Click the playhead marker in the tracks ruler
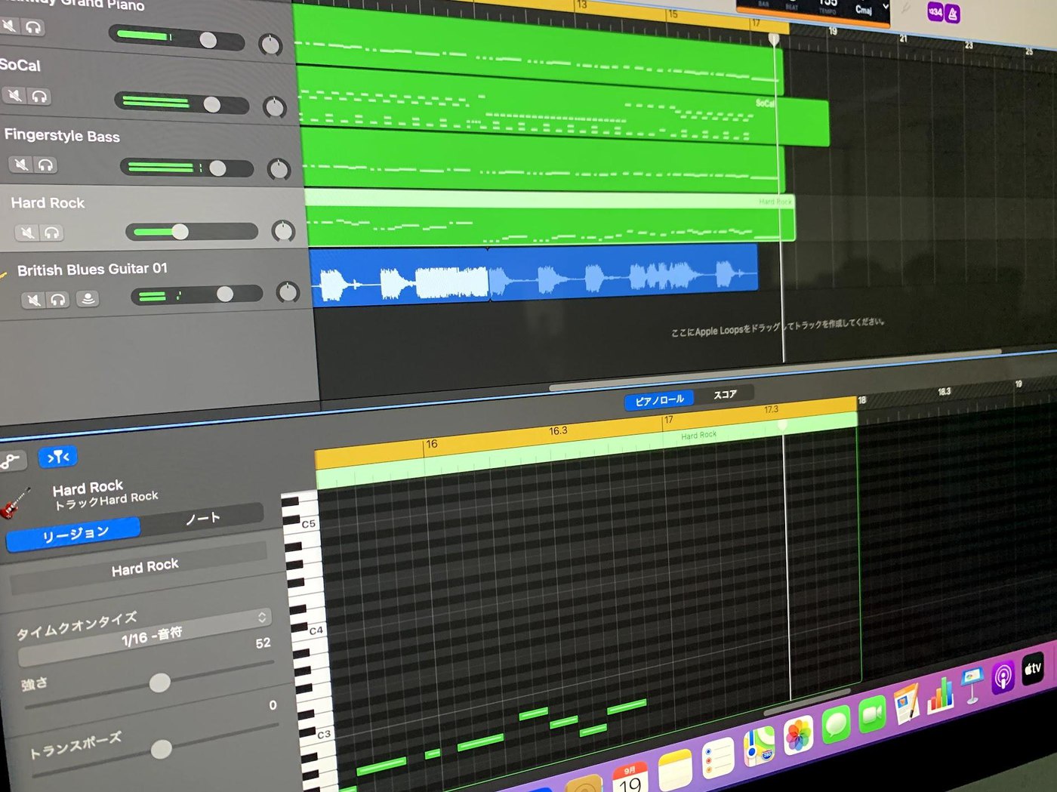Image resolution: width=1057 pixels, height=792 pixels. point(774,39)
